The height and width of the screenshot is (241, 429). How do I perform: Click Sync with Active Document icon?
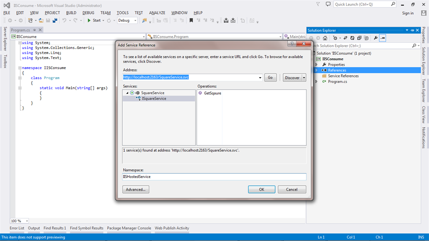345,38
